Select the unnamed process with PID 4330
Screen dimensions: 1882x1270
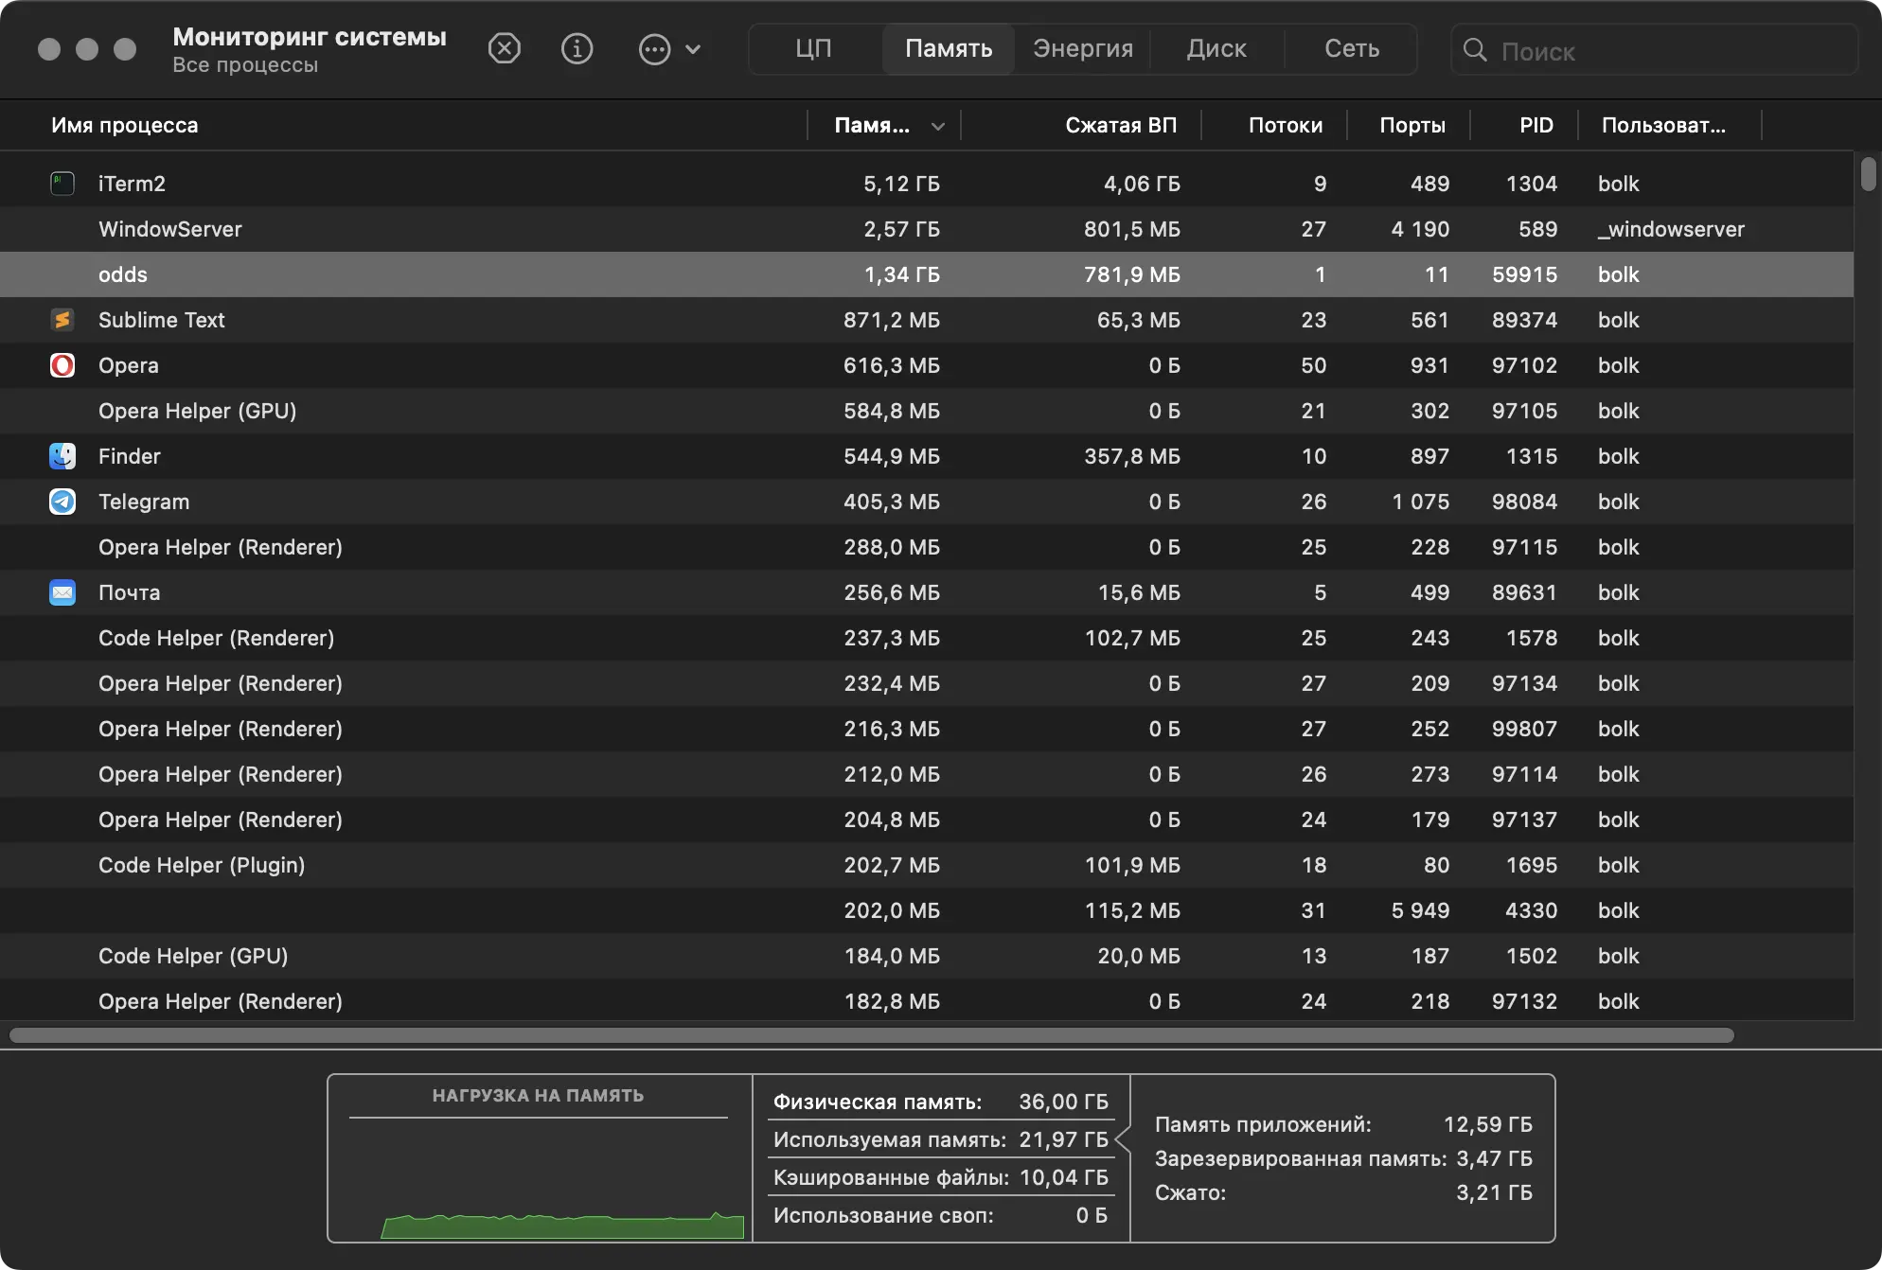[x=927, y=910]
